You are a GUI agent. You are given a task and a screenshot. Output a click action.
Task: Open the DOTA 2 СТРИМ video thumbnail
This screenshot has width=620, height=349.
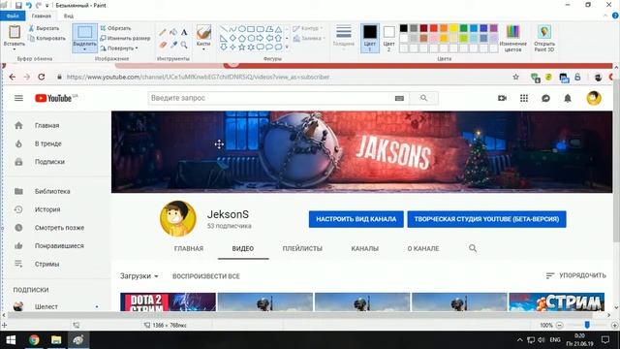pos(168,301)
